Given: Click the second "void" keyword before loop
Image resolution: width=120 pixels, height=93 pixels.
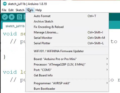Looking at the screenshot, I should pos(10,72).
